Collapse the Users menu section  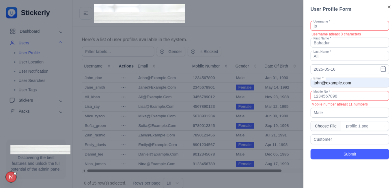coord(60,42)
